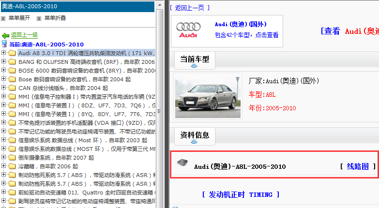Image resolution: width=379 pixels, height=208 pixels.
Task: Expand the 冷藏箱 2006 node
Action: [3, 165]
